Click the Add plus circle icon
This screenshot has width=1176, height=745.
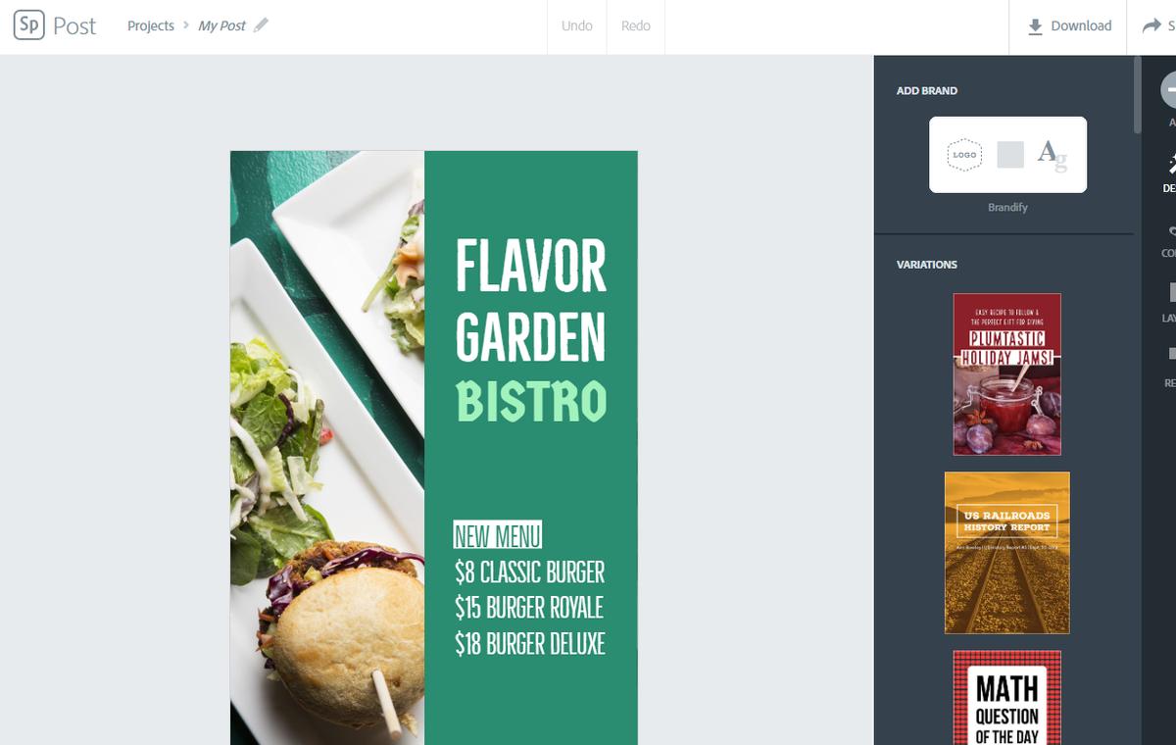[1169, 89]
